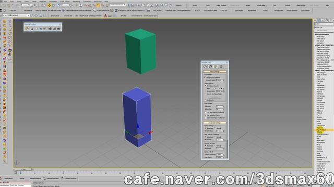The image size is (334, 187).
Task: Toggle Use Ground Collisions checkbox
Action: pyautogui.click(x=205, y=77)
